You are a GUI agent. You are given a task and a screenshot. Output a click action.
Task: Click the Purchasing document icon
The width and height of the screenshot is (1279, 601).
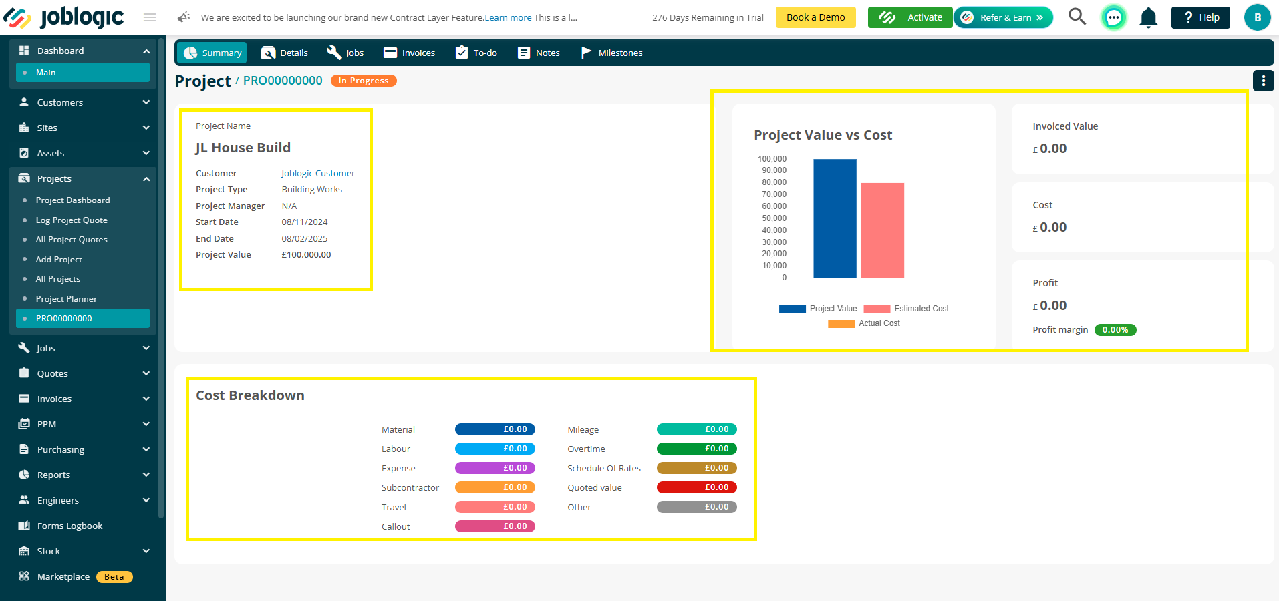point(24,449)
